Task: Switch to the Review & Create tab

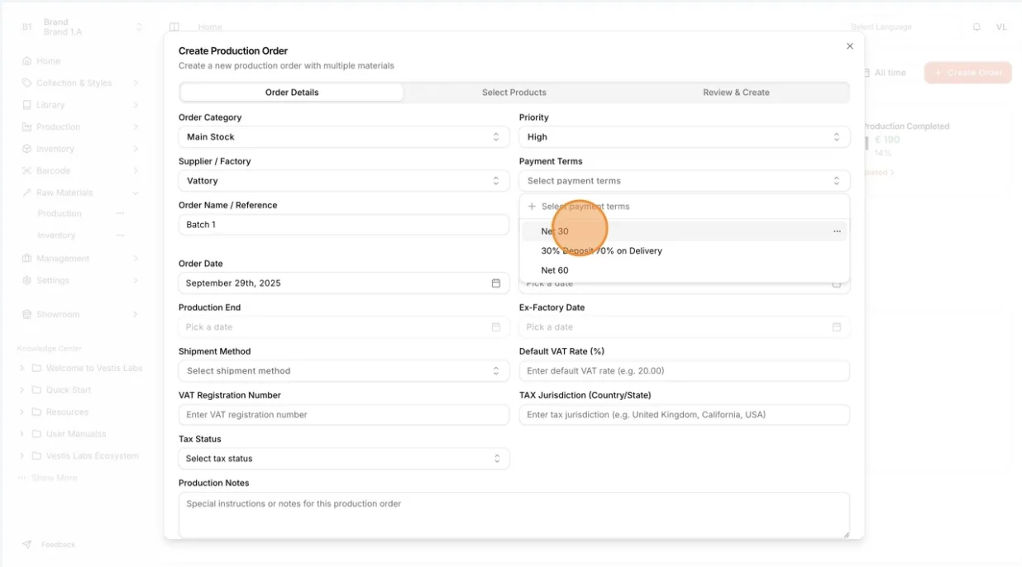Action: [736, 93]
